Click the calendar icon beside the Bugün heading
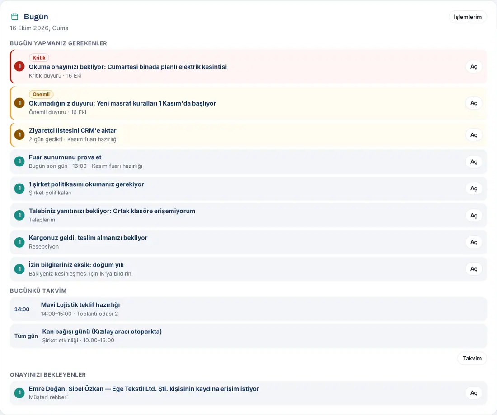This screenshot has height=415, width=497. 14,17
